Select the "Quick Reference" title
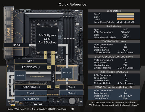This screenshot has width=145, height=112. point(72,4)
